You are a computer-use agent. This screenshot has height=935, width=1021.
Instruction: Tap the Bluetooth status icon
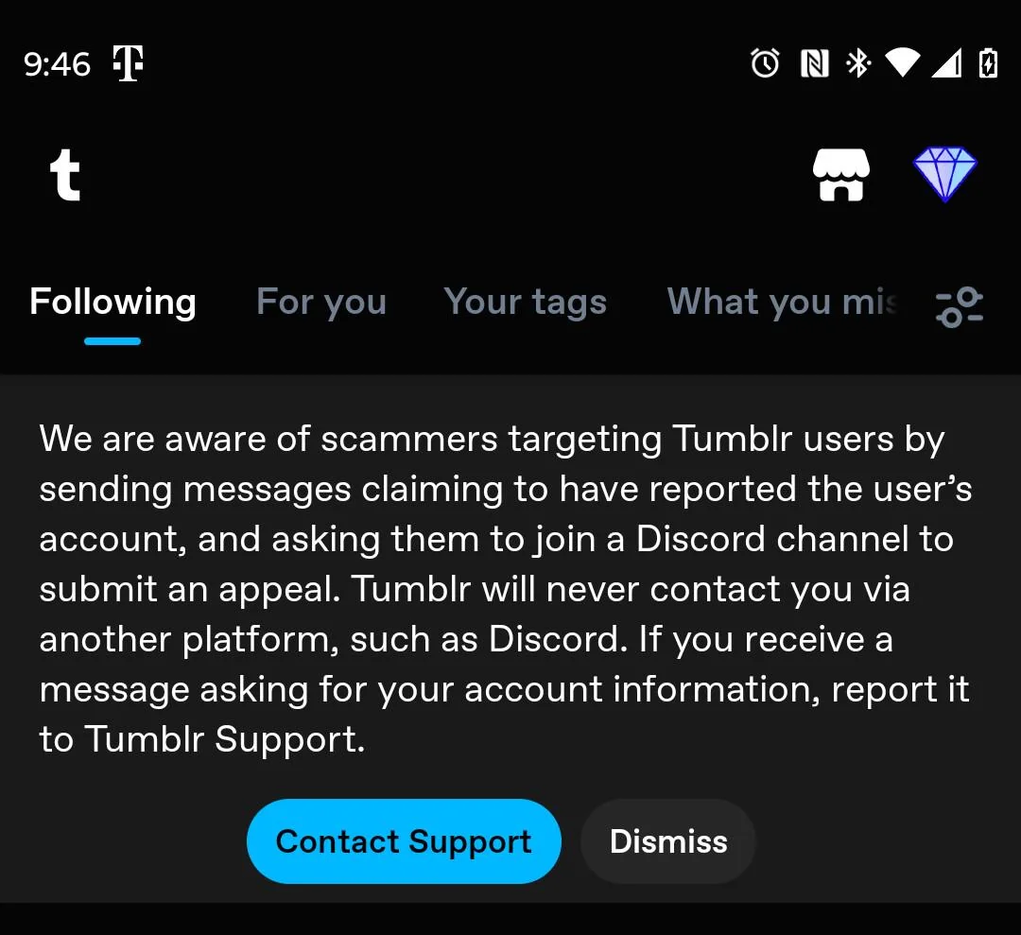857,63
